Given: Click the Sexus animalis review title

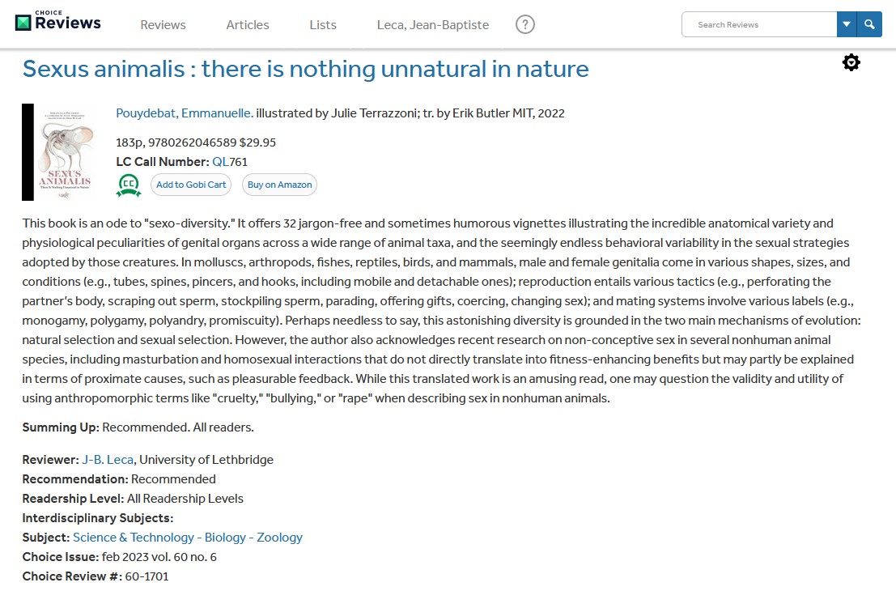Looking at the screenshot, I should tap(305, 69).
